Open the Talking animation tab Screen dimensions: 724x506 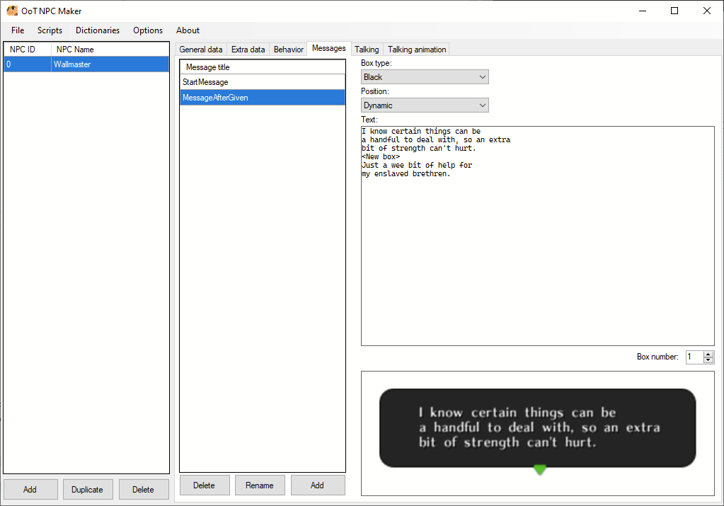pos(416,49)
